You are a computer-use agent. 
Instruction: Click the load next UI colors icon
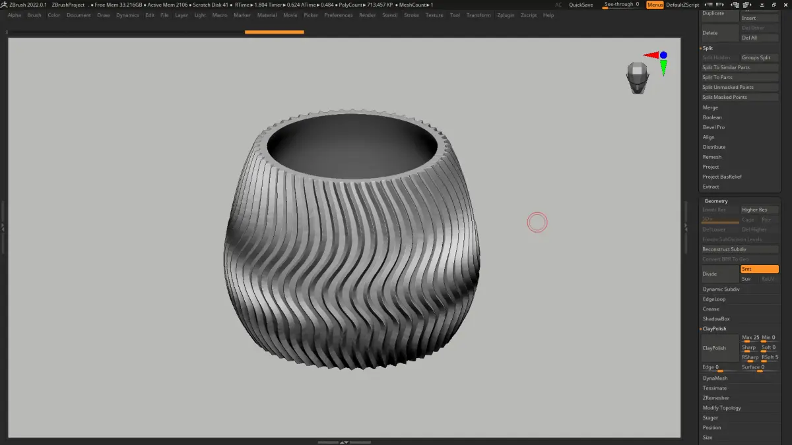coord(719,5)
